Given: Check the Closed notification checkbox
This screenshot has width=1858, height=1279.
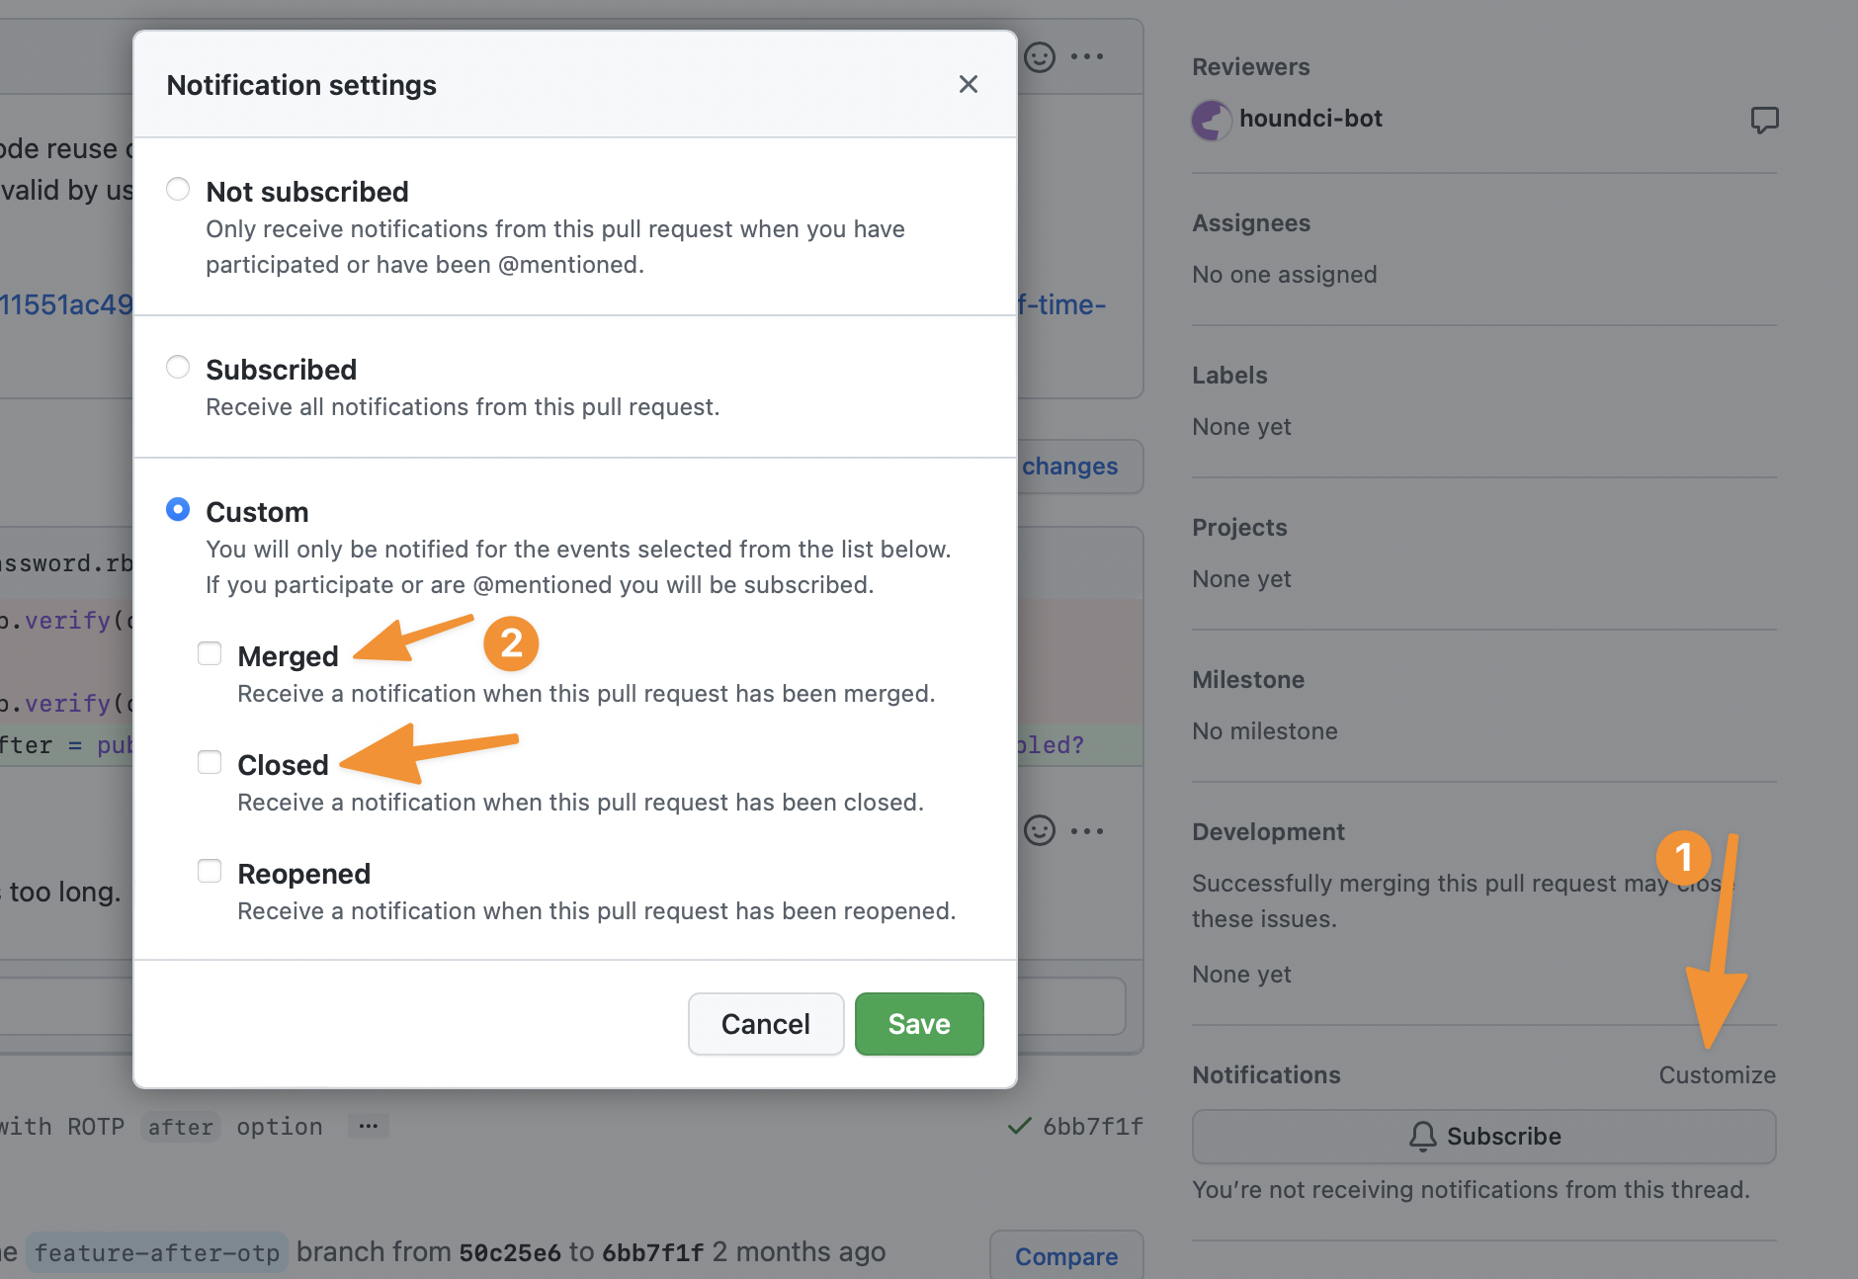Looking at the screenshot, I should (x=210, y=762).
